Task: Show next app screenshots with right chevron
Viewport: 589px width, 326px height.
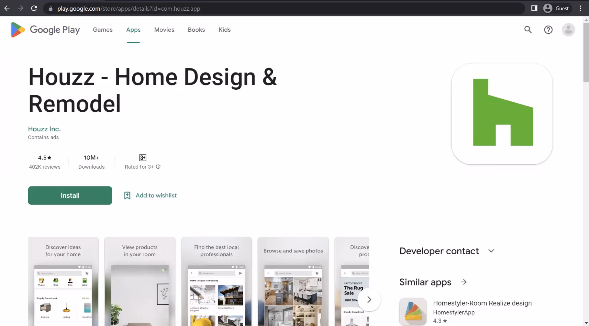Action: point(369,300)
